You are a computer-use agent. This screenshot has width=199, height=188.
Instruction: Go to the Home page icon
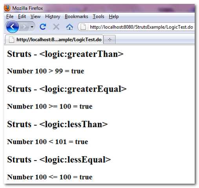[69, 27]
